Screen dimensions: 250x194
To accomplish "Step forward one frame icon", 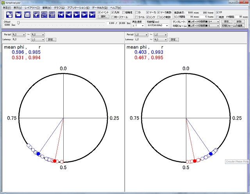I will [84, 15].
